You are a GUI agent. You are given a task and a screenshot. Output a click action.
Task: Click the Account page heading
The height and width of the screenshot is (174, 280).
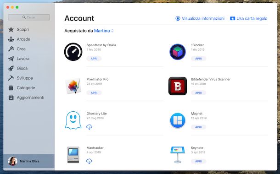[79, 18]
